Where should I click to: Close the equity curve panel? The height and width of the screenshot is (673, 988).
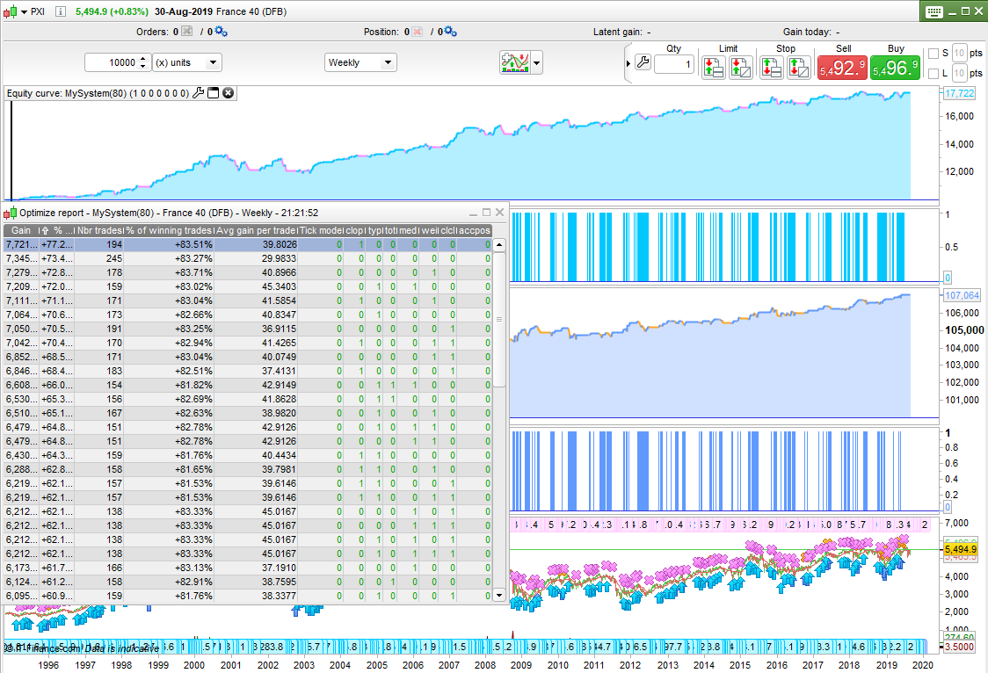[x=228, y=93]
